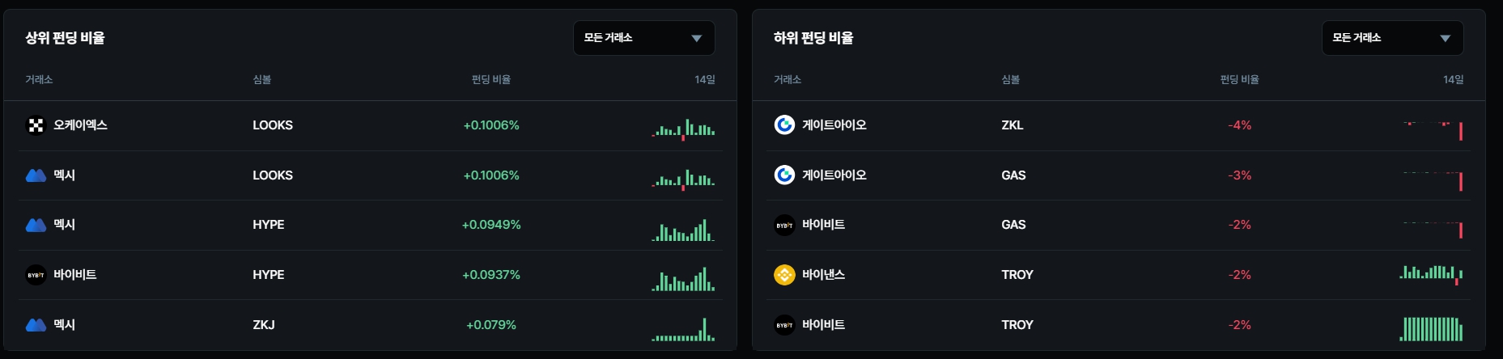Click the Binance logo in TROY row

[x=784, y=275]
